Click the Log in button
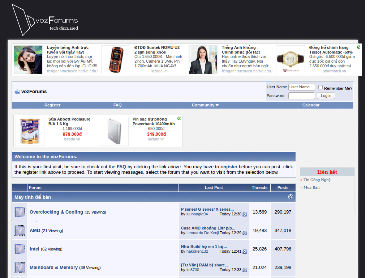Screen dimensions: 370x278 [326, 96]
